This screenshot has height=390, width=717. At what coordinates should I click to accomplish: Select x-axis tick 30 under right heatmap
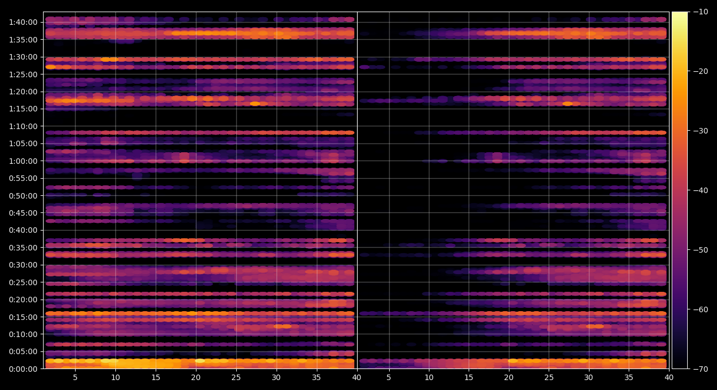coord(589,378)
